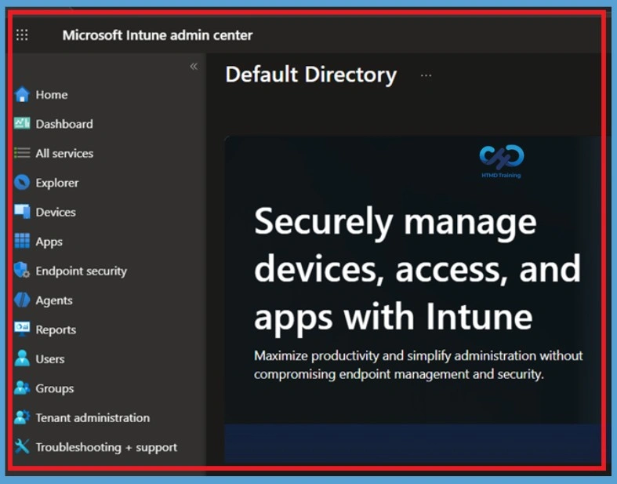
Task: Select Troubleshooting + support label
Action: click(107, 448)
